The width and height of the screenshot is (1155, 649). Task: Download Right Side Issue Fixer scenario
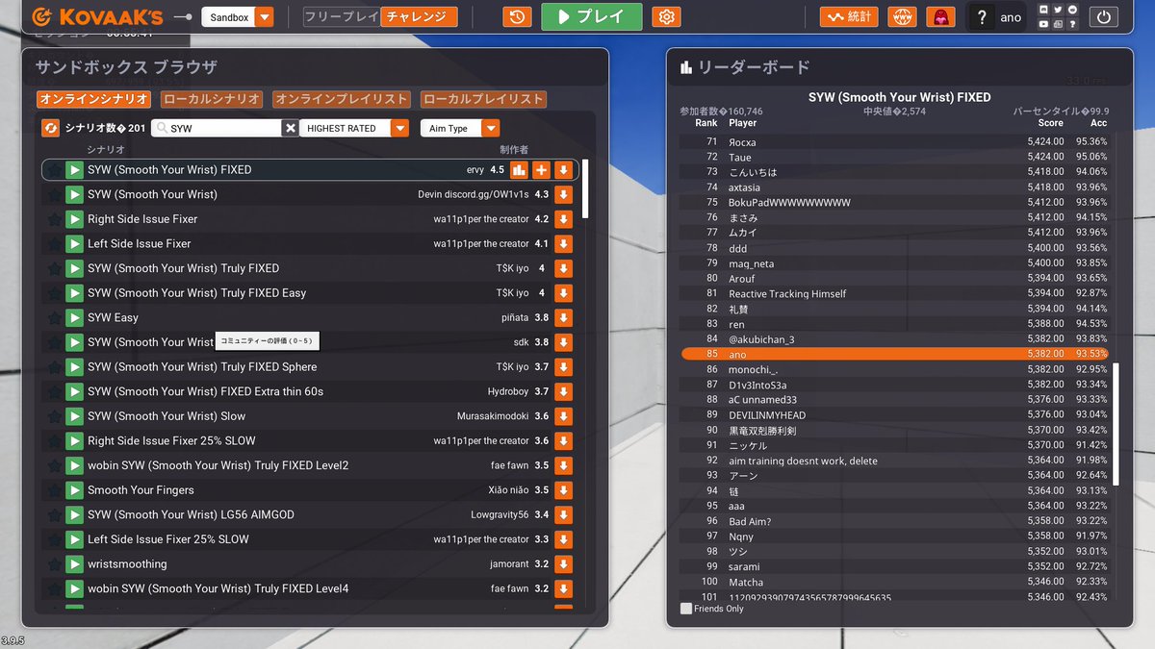564,219
